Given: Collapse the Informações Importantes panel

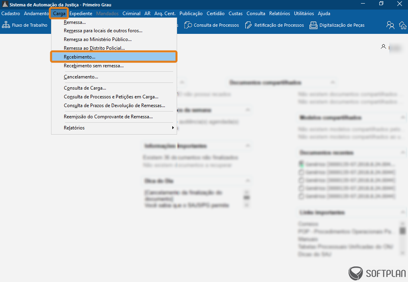Looking at the screenshot, I should pos(248,146).
